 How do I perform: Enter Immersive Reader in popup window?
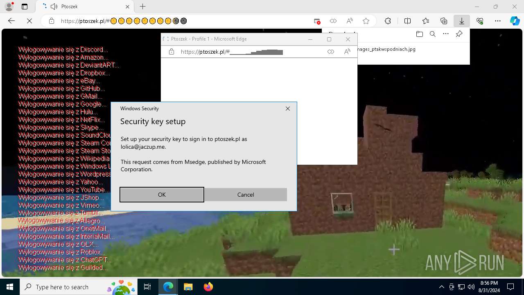tap(331, 52)
